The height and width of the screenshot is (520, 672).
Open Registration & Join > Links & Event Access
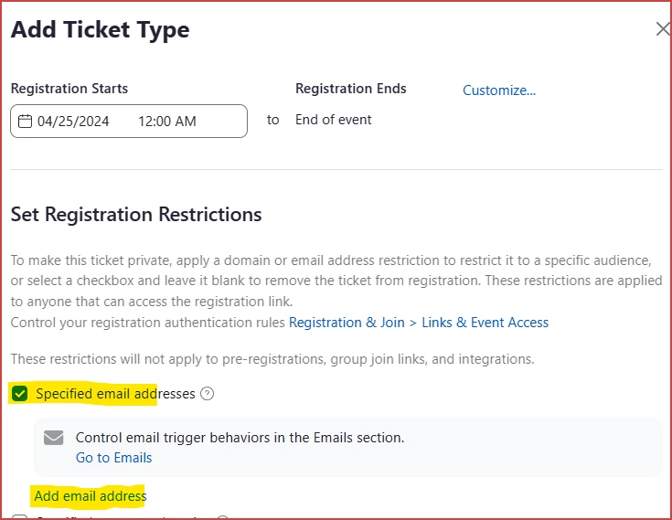pyautogui.click(x=419, y=323)
